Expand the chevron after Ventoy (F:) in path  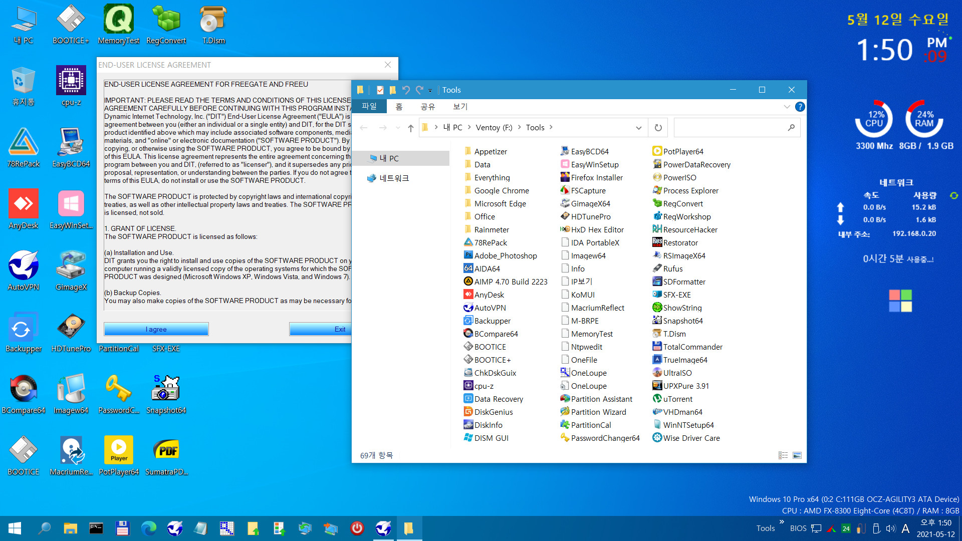point(519,128)
